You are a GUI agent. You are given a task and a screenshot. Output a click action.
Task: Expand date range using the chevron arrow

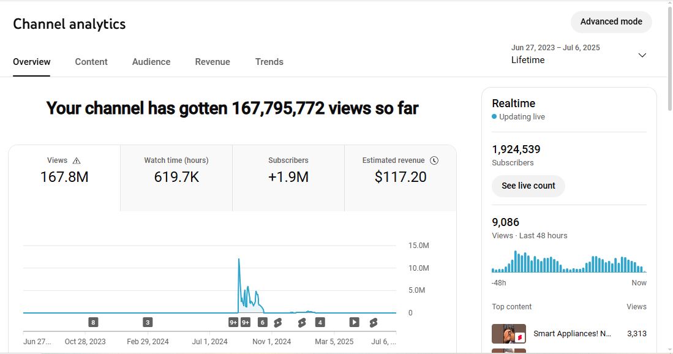click(x=642, y=55)
